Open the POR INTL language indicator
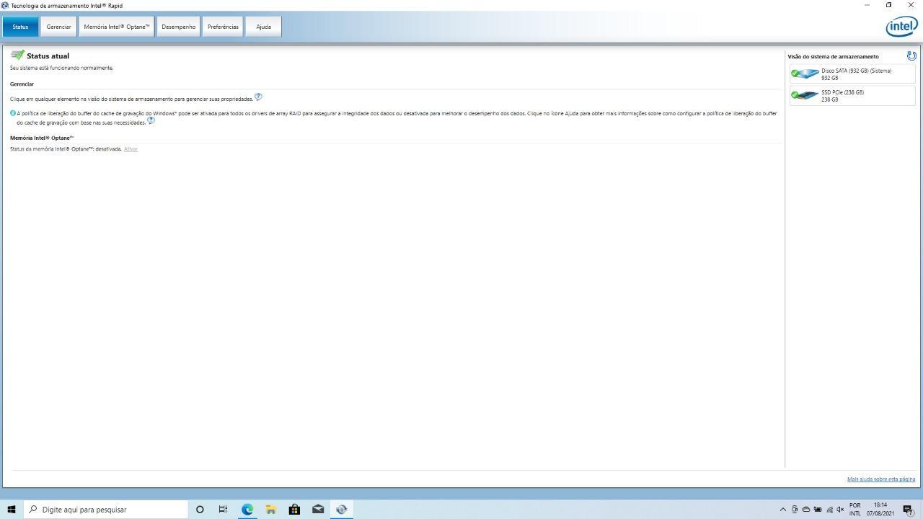 pyautogui.click(x=855, y=510)
